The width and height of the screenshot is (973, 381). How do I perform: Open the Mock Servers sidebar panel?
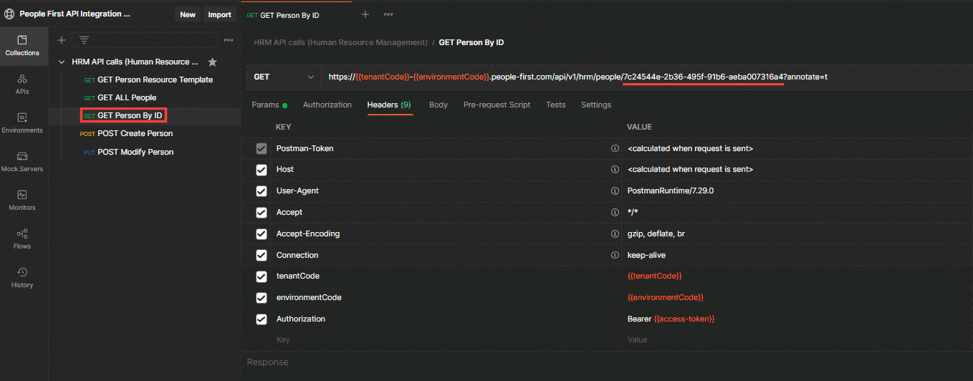point(22,162)
